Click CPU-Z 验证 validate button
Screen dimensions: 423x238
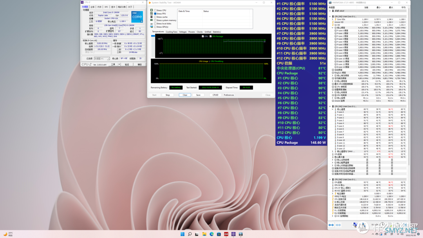[x=127, y=65]
